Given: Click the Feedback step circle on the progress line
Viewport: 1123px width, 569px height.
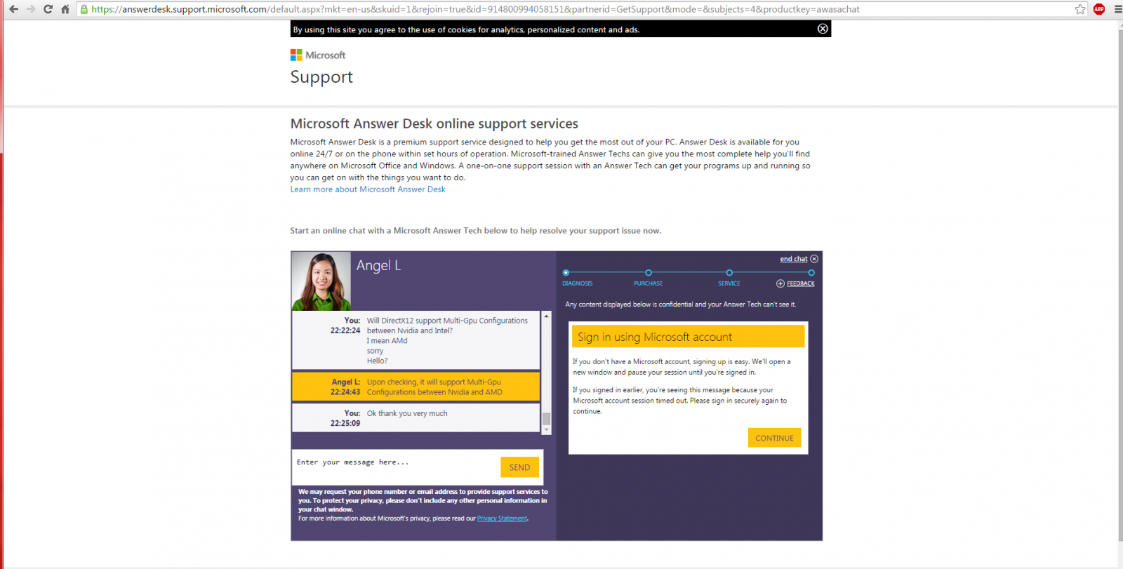Looking at the screenshot, I should [x=811, y=273].
